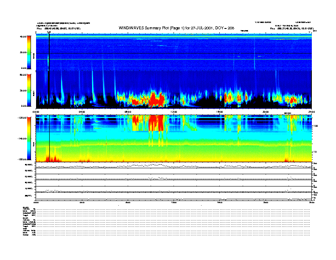This screenshot has width=336, height=260.
Task: Click 12:00 tick label under RAD1 spectrogram
Action: coord(174,112)
